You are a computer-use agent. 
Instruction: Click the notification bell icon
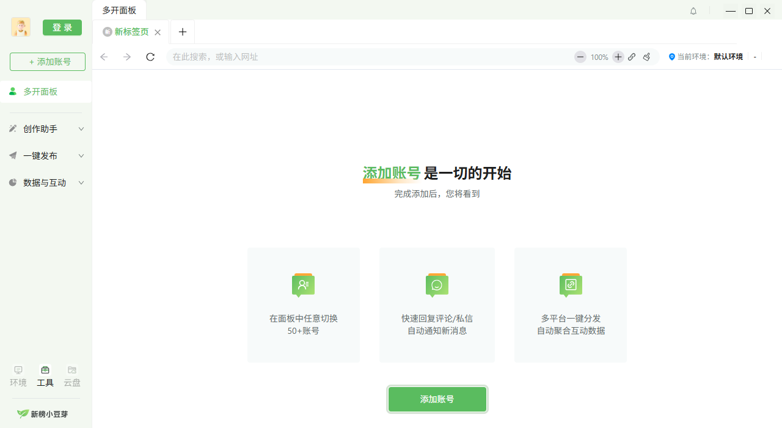[x=693, y=11]
